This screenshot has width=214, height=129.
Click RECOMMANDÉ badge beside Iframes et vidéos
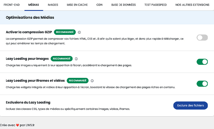78,80
